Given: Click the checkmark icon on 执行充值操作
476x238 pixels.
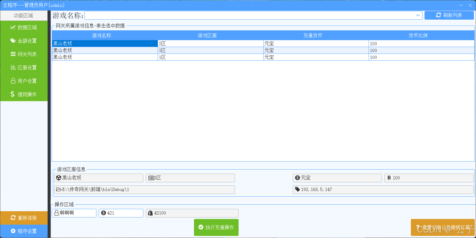Looking at the screenshot, I should coord(201,227).
